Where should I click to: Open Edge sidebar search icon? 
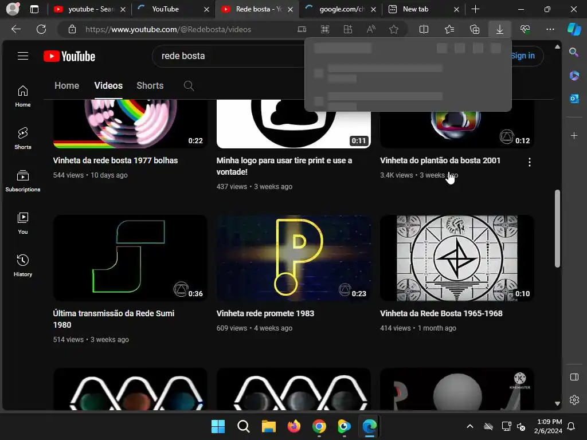(574, 52)
